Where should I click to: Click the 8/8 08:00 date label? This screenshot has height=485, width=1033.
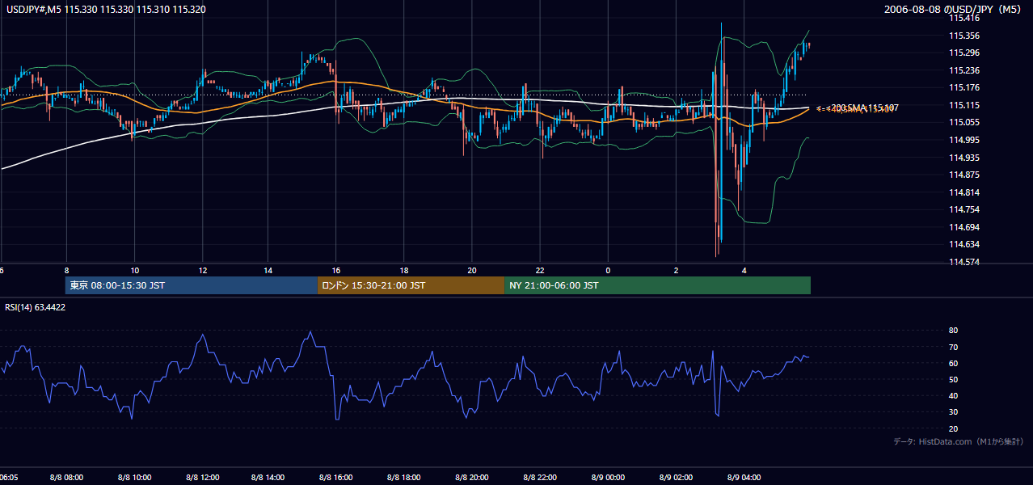[x=66, y=478]
